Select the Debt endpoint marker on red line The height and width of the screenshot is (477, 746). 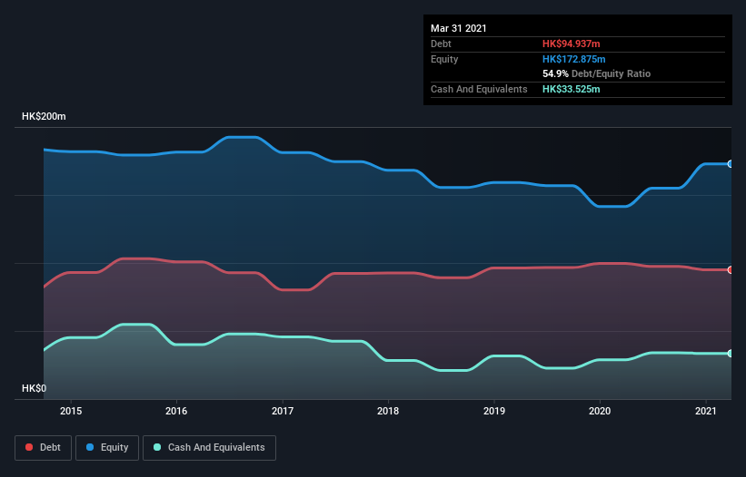tap(731, 269)
